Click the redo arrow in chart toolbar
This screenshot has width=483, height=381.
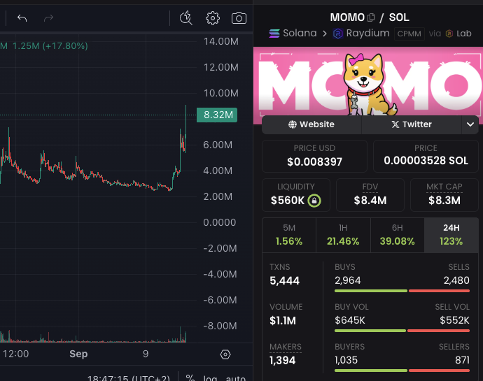(x=48, y=18)
